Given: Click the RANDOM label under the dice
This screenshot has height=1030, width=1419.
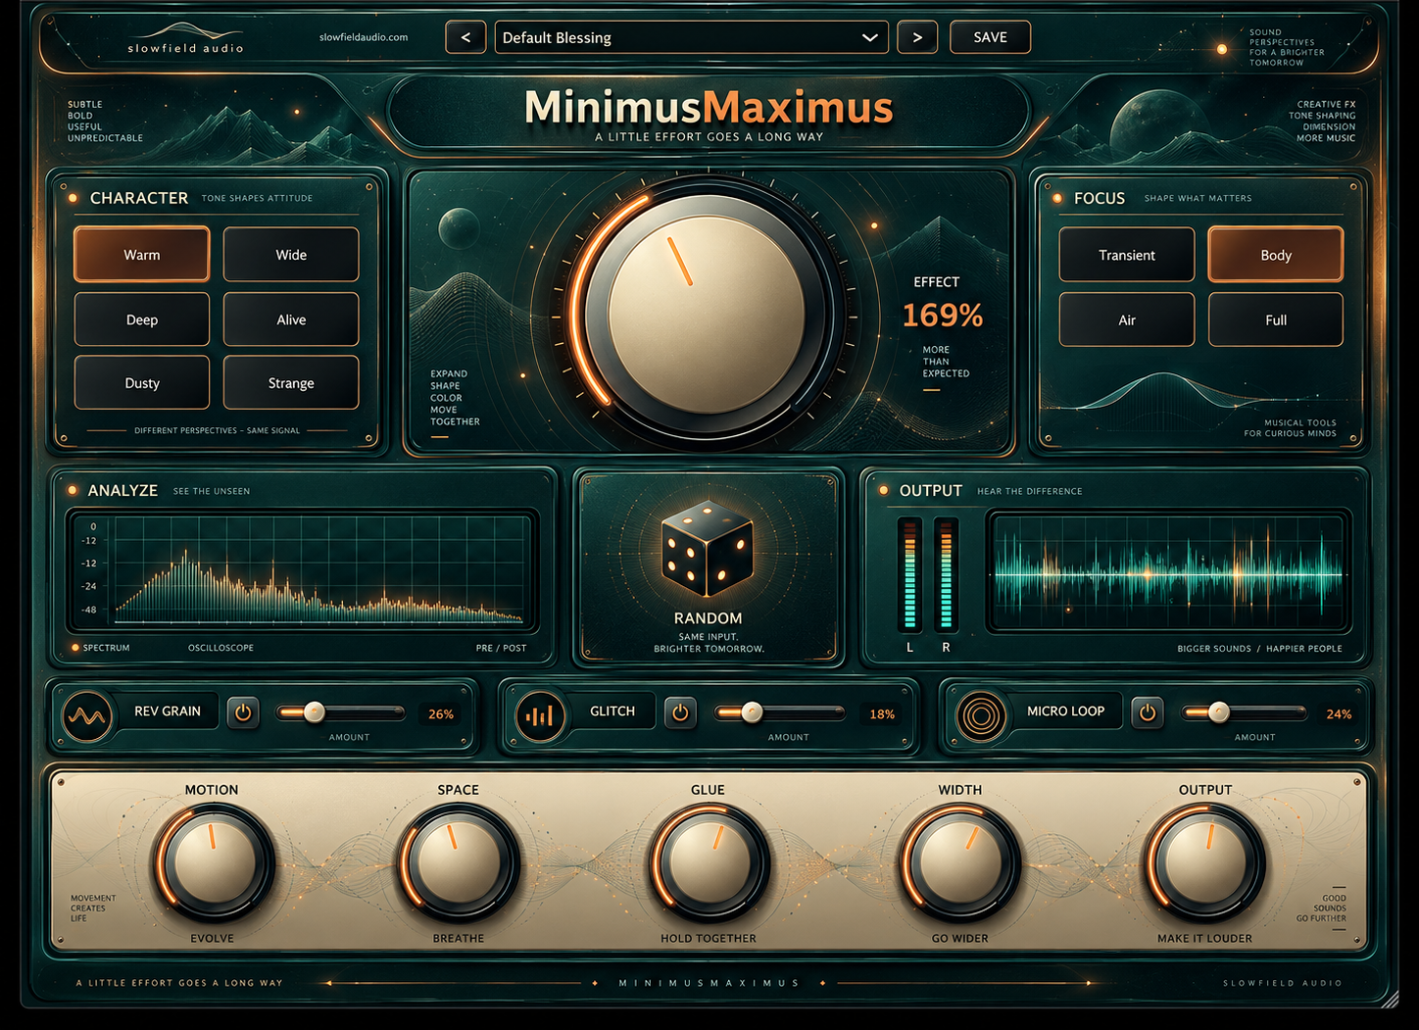Looking at the screenshot, I should click(x=708, y=618).
